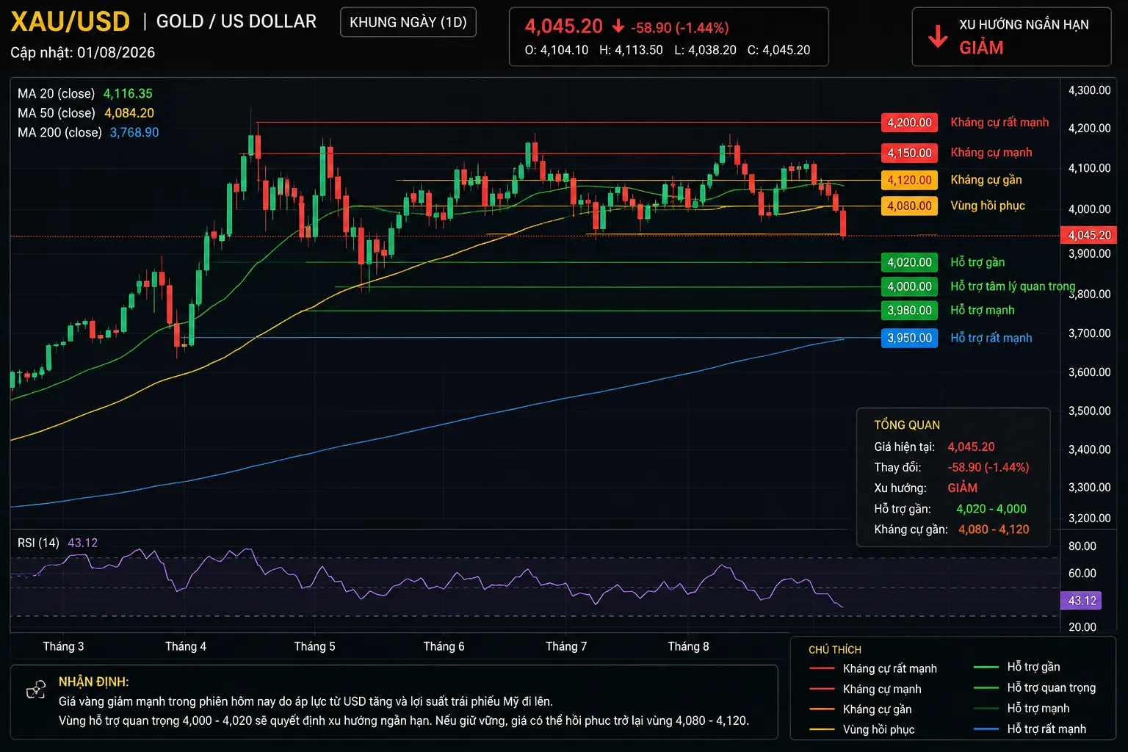
Task: Click the Kháng cự mạnh legend entry
Action: tap(865, 689)
